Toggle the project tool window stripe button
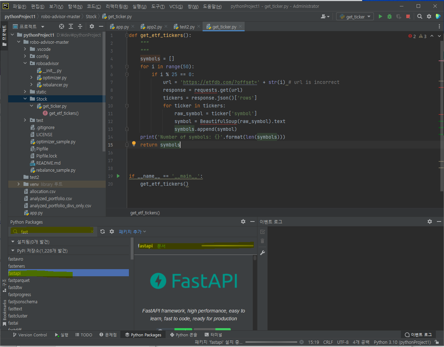Viewport: 444px width, 347px height. (x=4, y=36)
